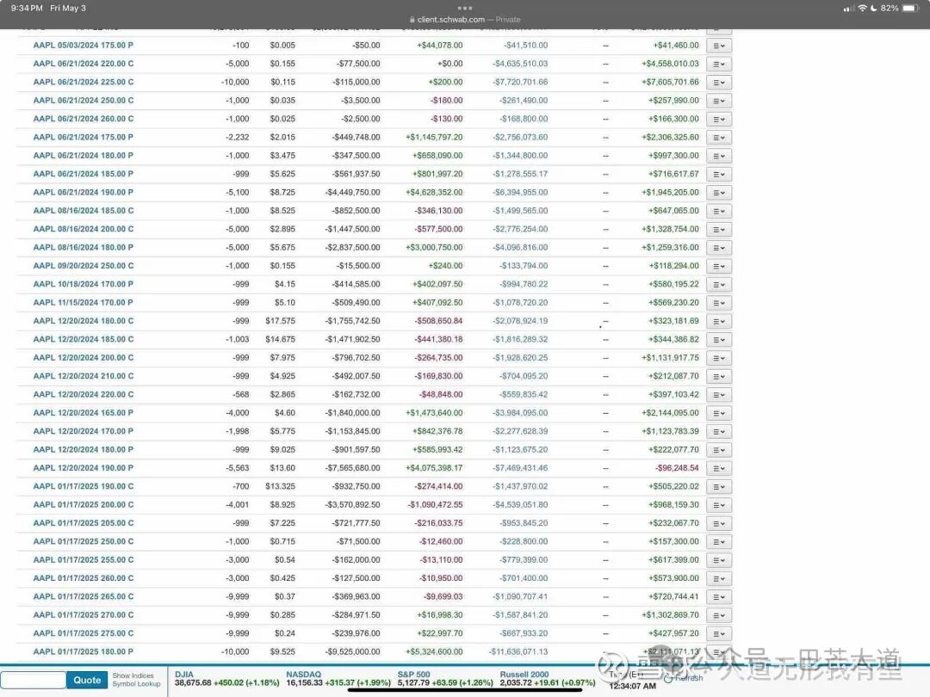The image size is (930, 697).
Task: Open actions menu for AAPL 06/21/2024 190.00 P
Action: pyautogui.click(x=719, y=193)
